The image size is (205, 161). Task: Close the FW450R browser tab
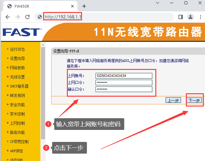(72, 6)
